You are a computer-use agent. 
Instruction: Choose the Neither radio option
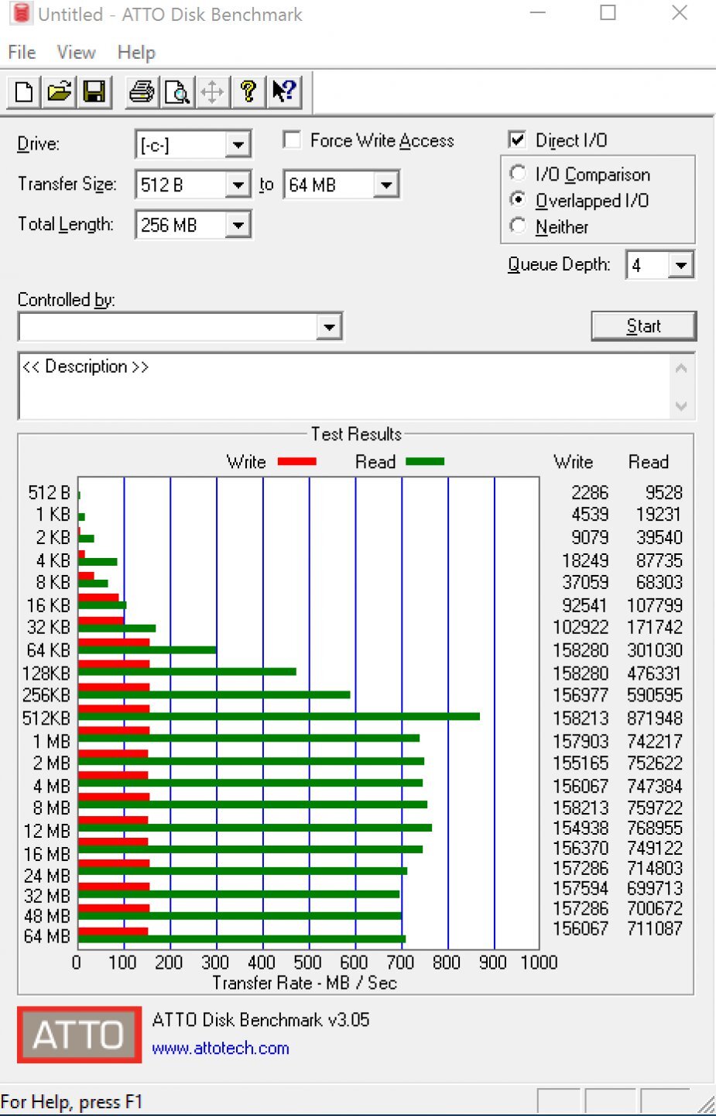518,226
